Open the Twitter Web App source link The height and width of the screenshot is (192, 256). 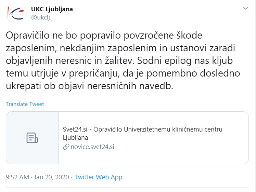tap(98, 177)
